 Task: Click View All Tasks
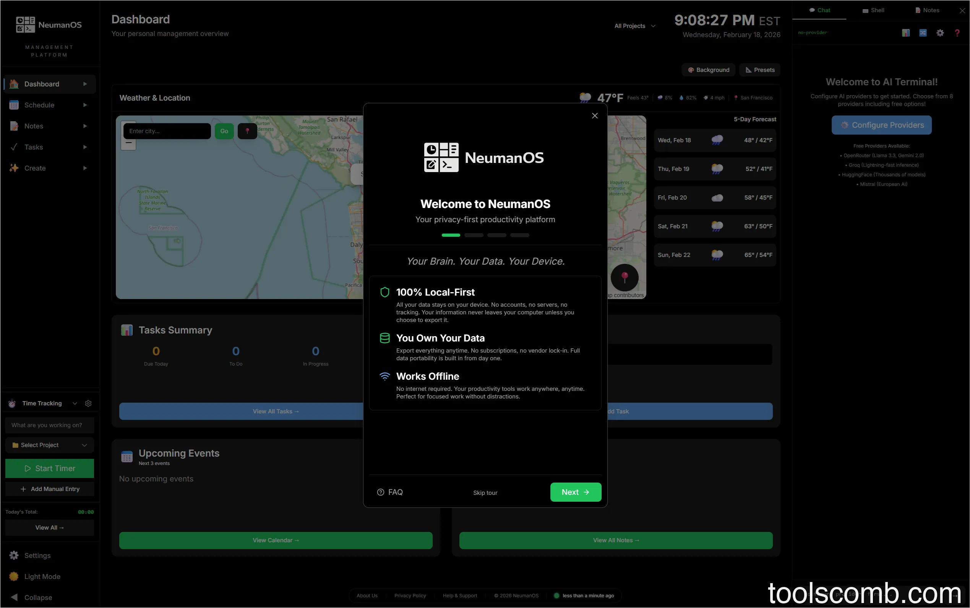(276, 411)
